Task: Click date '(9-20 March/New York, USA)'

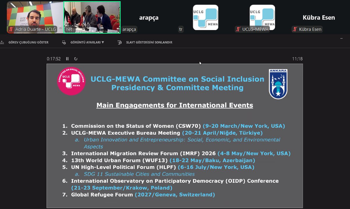Action: (x=244, y=126)
